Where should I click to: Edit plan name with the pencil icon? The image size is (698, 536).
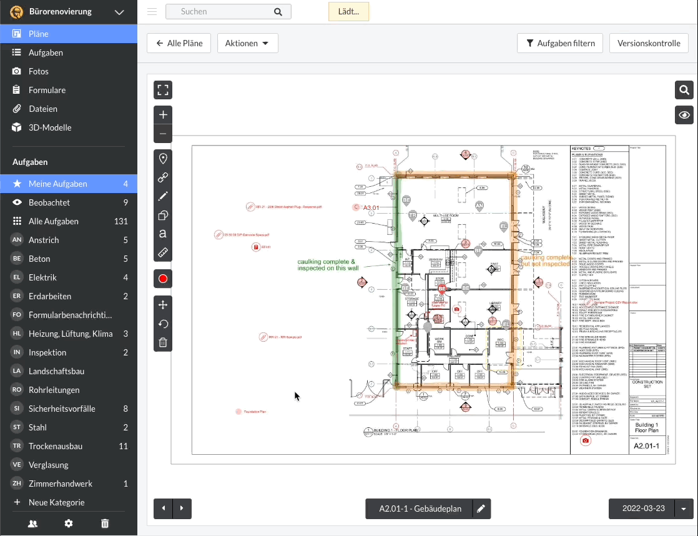[x=481, y=509]
